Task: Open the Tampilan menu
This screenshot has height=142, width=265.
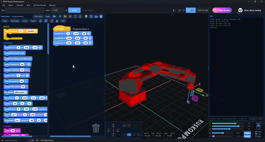Action: click(x=20, y=5)
